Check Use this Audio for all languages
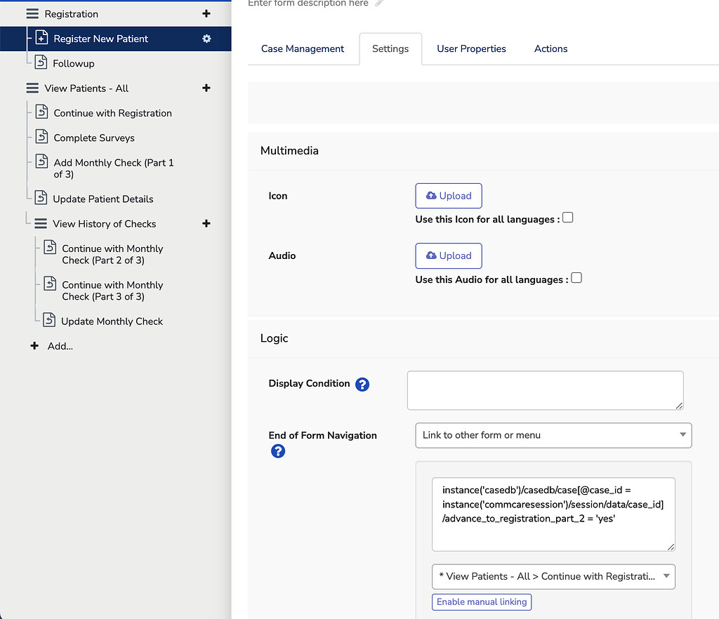This screenshot has width=719, height=619. click(x=576, y=278)
